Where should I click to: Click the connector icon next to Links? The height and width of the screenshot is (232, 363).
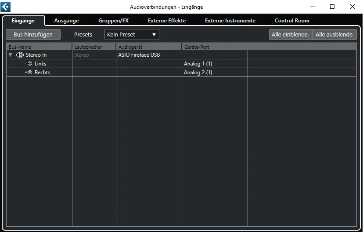[x=29, y=64]
